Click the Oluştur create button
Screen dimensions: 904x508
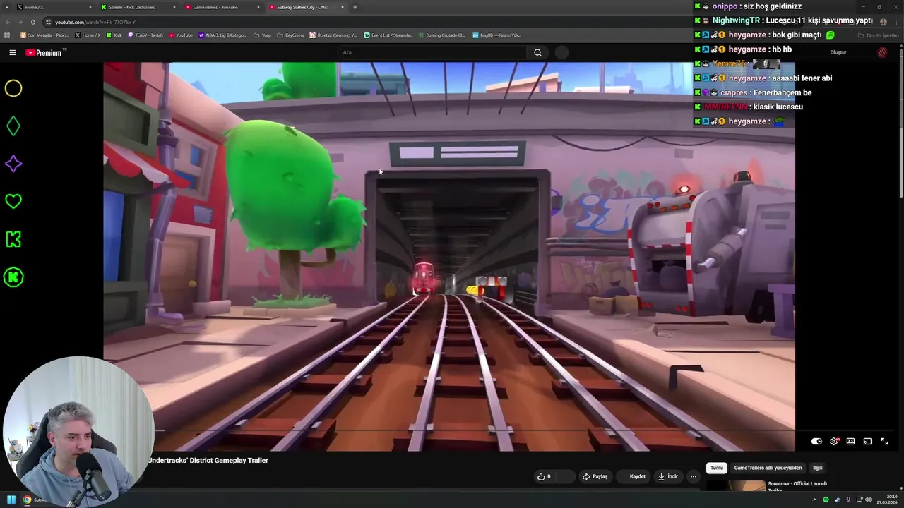(838, 52)
